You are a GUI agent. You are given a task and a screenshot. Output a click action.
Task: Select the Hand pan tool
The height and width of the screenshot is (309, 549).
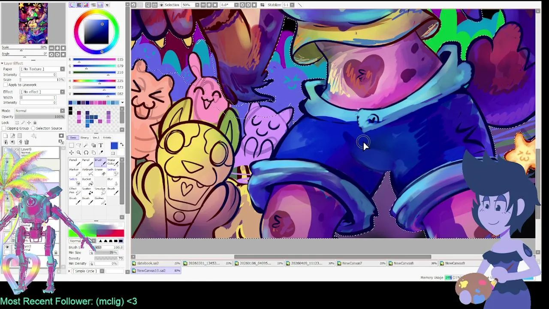coord(94,153)
